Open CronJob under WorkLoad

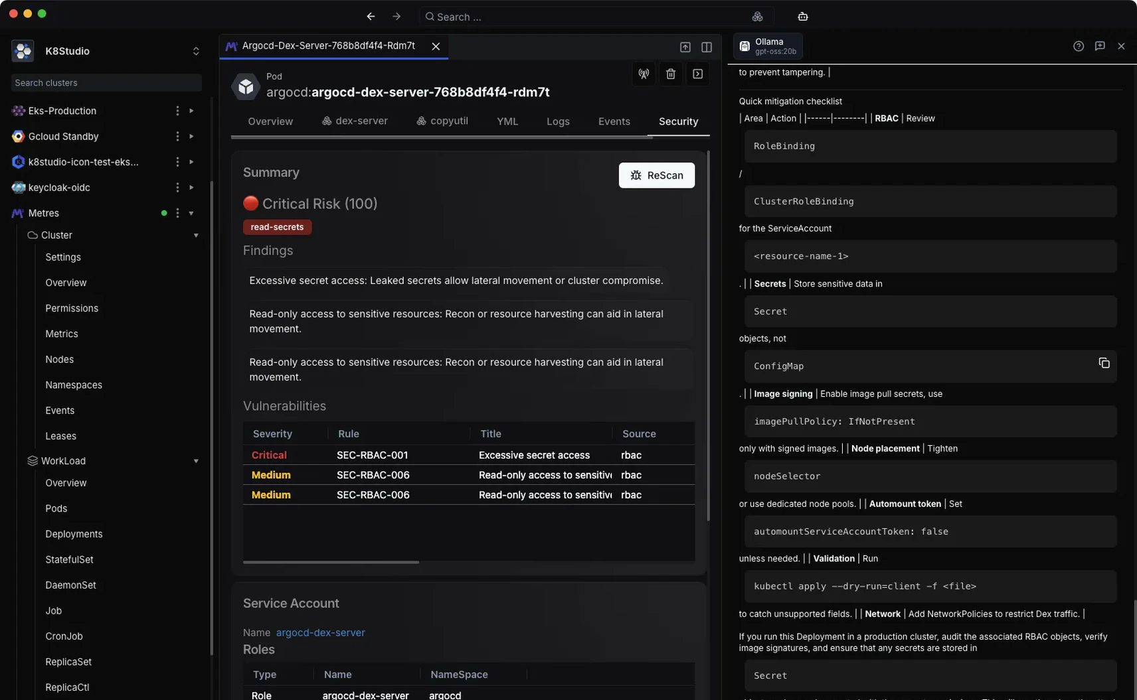pos(64,636)
